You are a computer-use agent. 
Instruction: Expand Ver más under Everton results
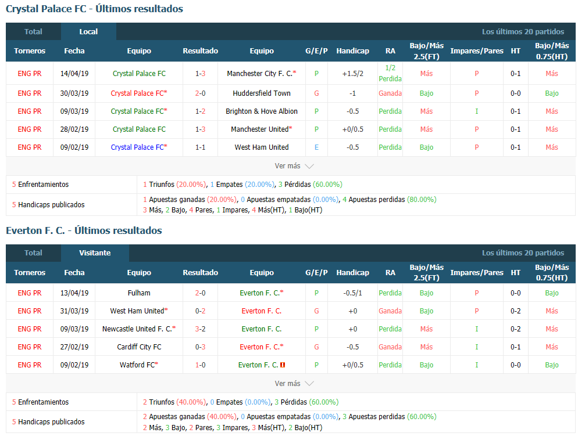294,383
